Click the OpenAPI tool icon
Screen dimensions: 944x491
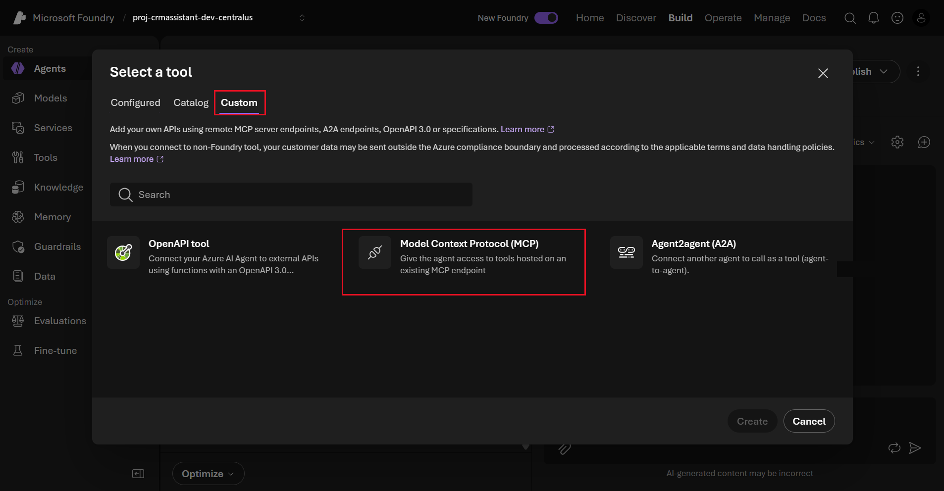[123, 252]
